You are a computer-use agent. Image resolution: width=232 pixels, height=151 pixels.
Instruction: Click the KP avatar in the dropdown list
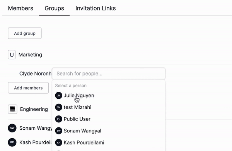[59, 142]
